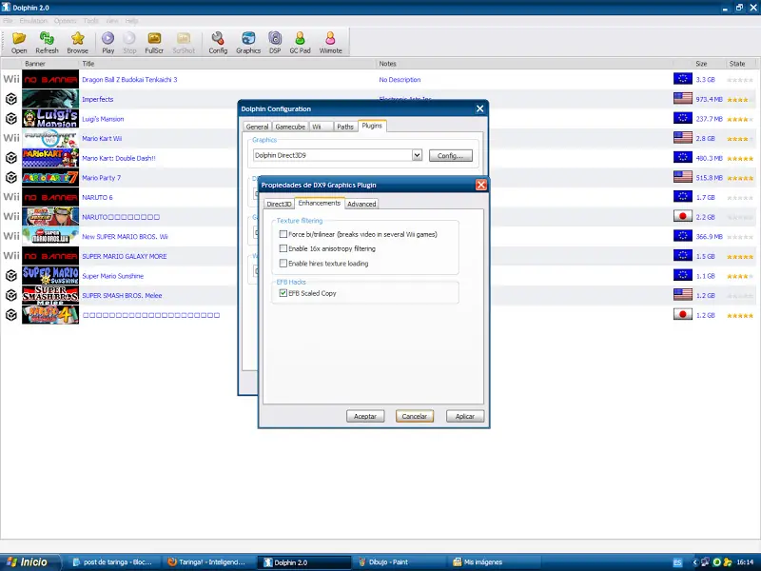
Task: Click GameCube icon beside Imperfects
Action: [11, 99]
